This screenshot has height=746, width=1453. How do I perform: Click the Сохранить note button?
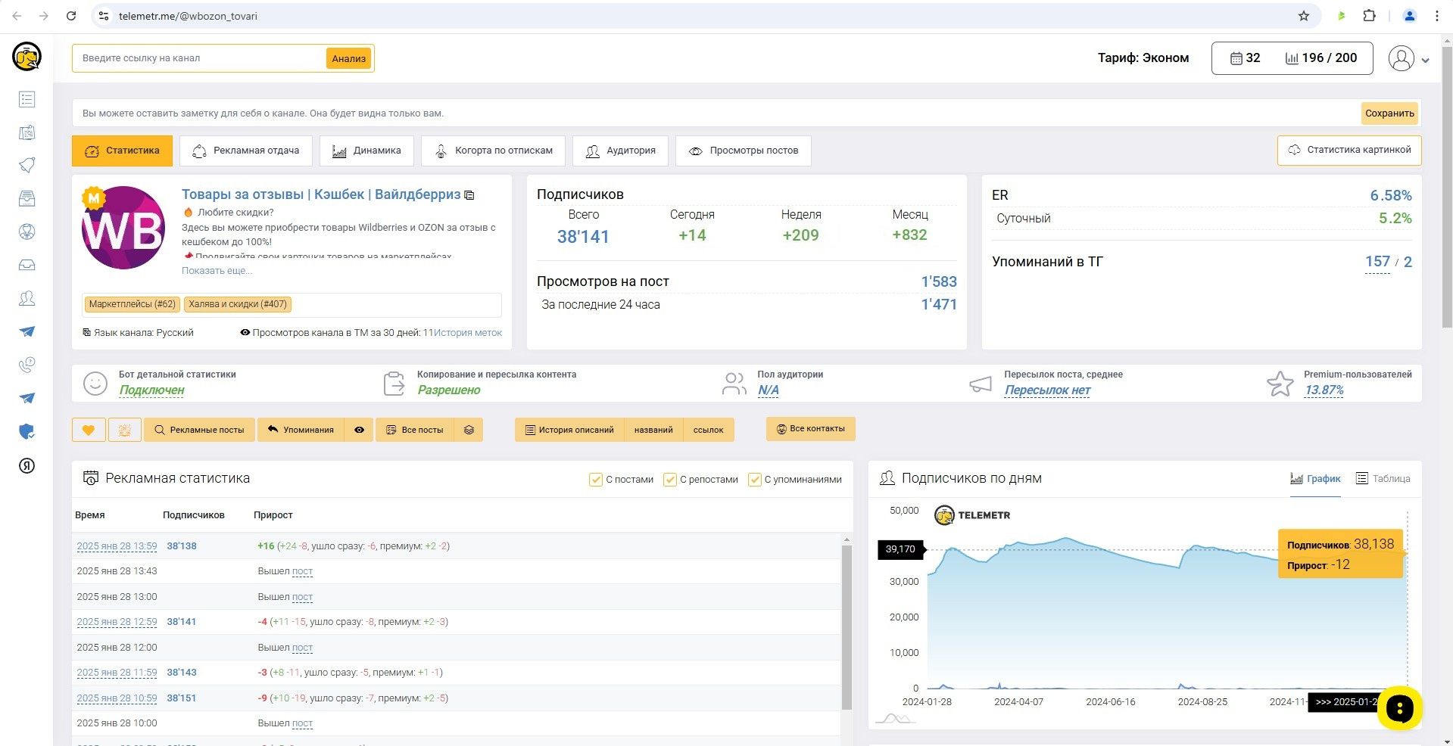pos(1389,113)
